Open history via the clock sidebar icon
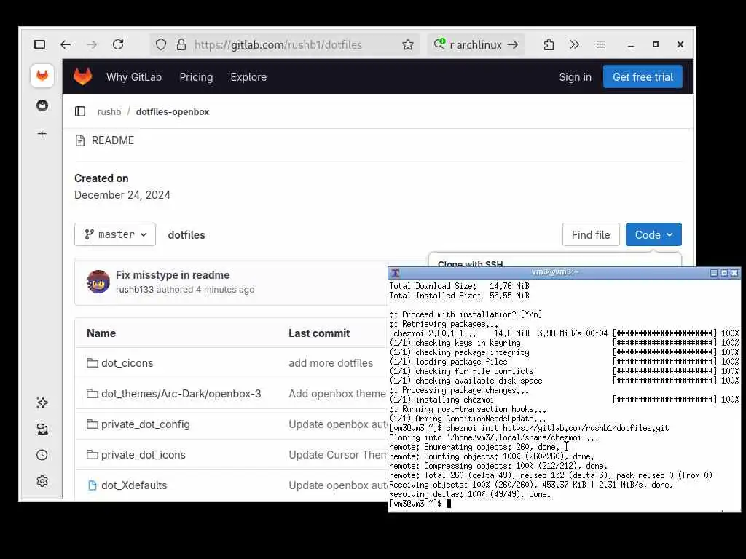This screenshot has height=559, width=746. 42,455
